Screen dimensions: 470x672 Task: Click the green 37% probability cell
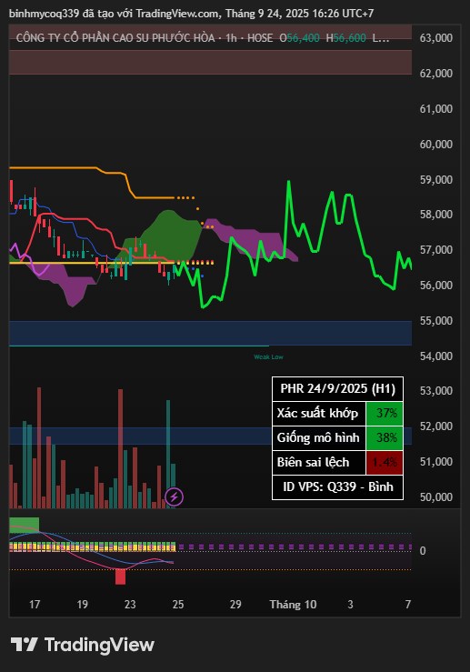click(385, 413)
